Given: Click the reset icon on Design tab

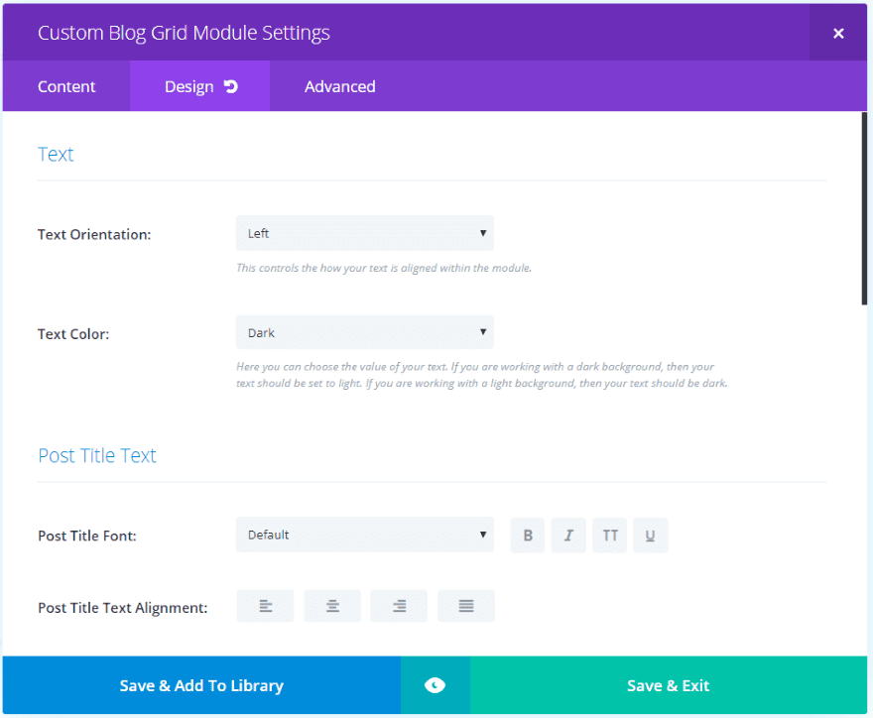Looking at the screenshot, I should click(x=230, y=86).
